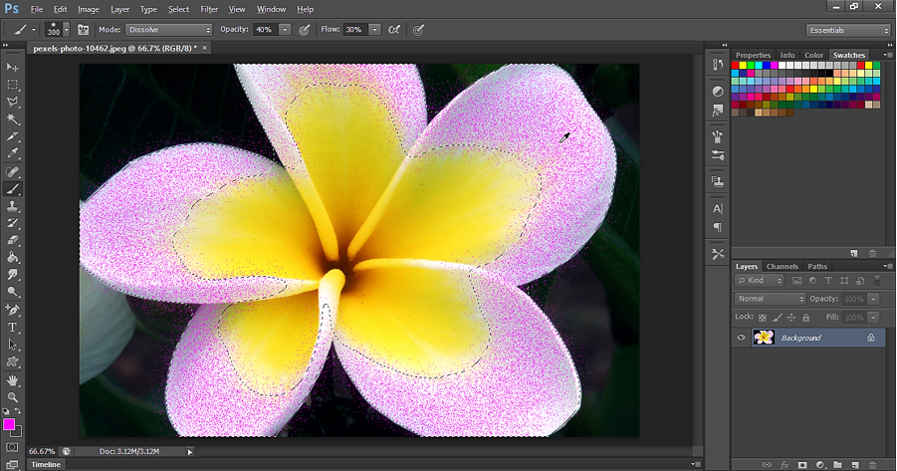
Task: Open the Styles panel icon
Action: point(718,110)
